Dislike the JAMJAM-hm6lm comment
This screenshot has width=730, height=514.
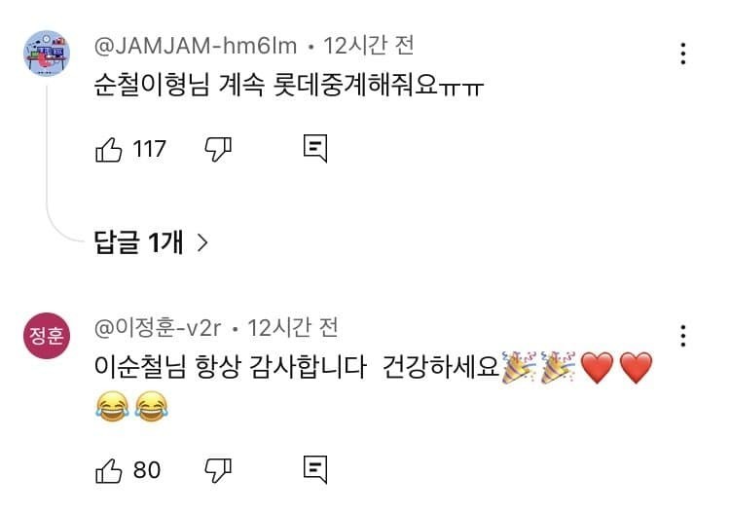tap(218, 150)
